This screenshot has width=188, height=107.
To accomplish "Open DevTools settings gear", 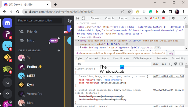I will pos(173,18).
